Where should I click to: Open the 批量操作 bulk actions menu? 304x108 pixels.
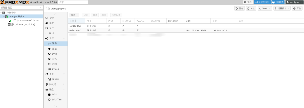pos(282,8)
